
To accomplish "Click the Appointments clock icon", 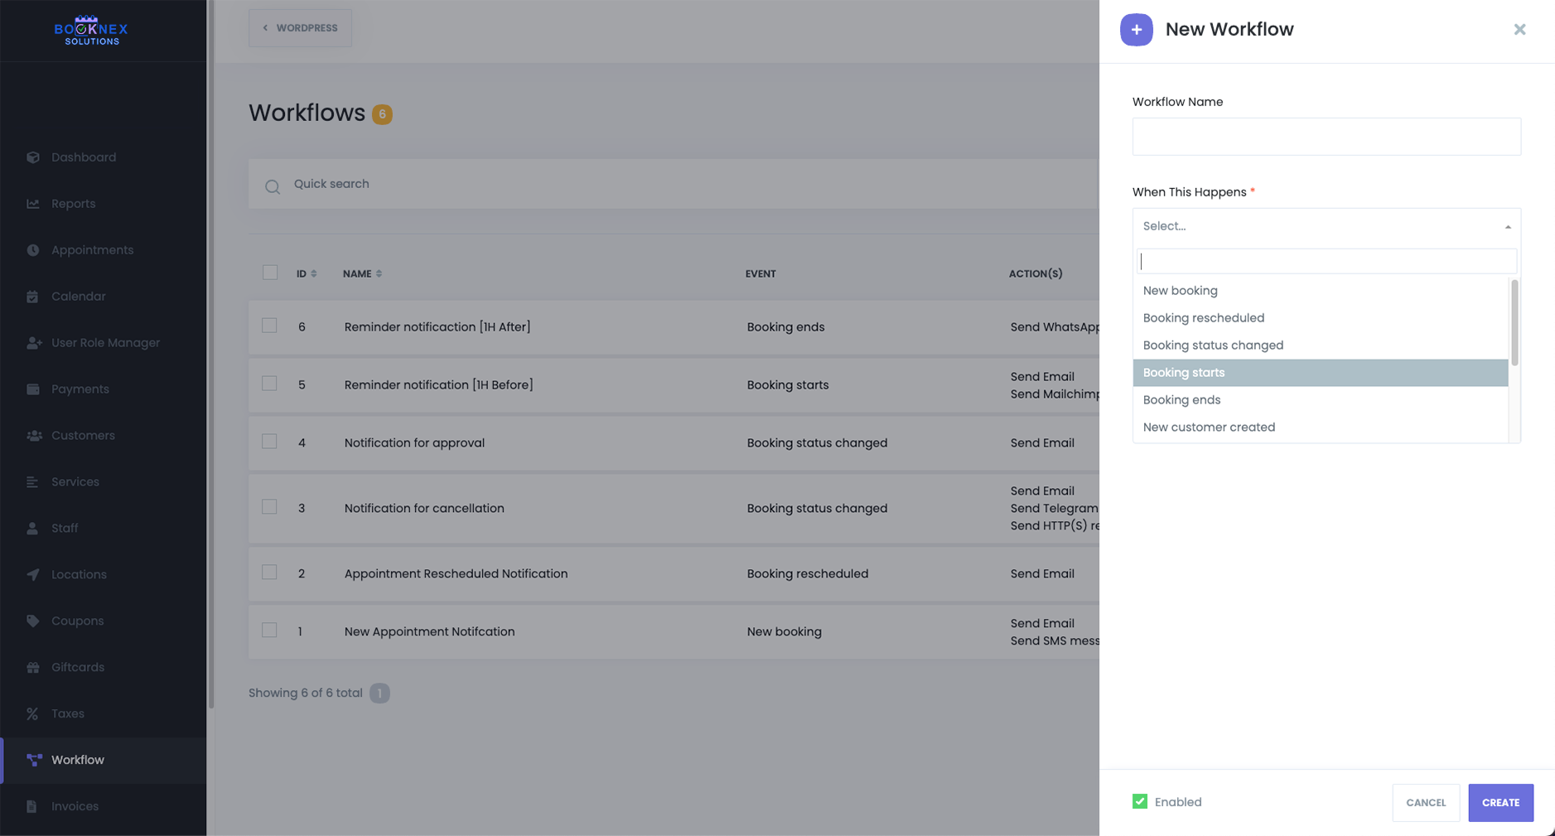I will pyautogui.click(x=33, y=250).
